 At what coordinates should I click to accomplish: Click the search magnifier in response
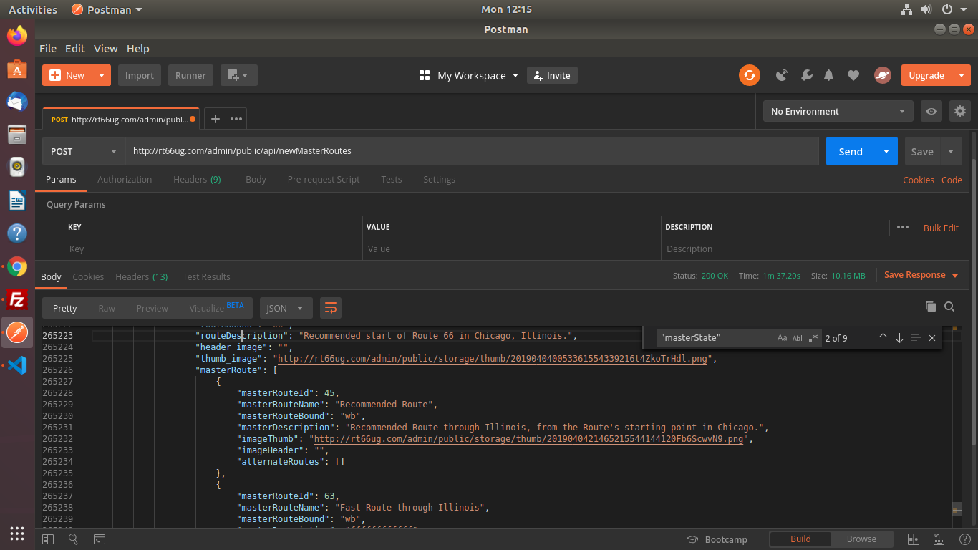pos(949,307)
